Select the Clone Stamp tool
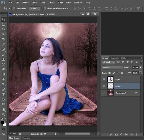 click(x=4, y=59)
